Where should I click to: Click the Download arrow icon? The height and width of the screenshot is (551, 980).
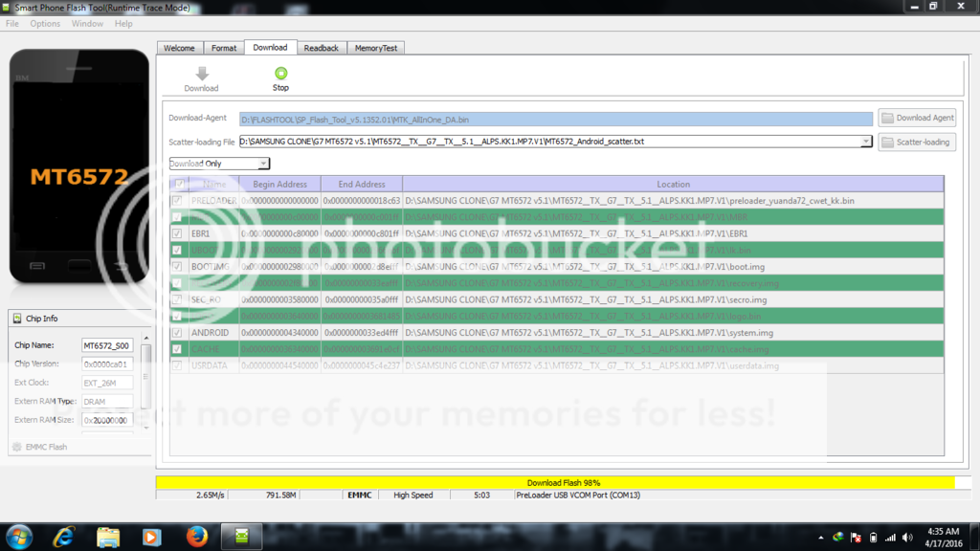pos(201,74)
